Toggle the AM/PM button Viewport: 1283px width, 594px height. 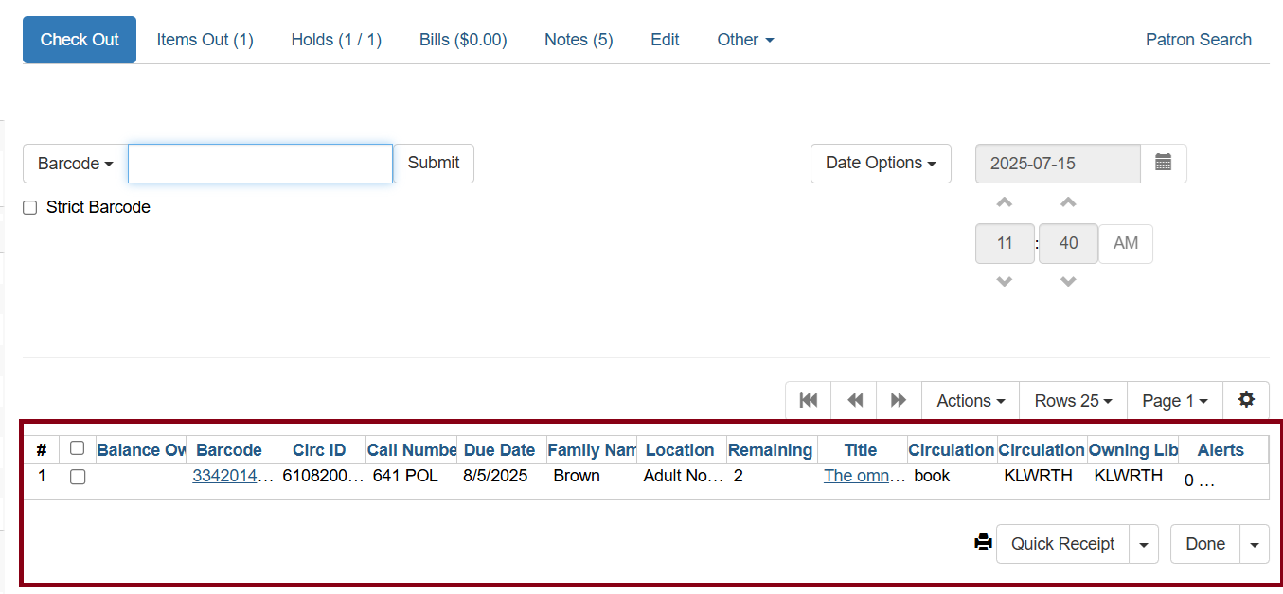point(1125,243)
